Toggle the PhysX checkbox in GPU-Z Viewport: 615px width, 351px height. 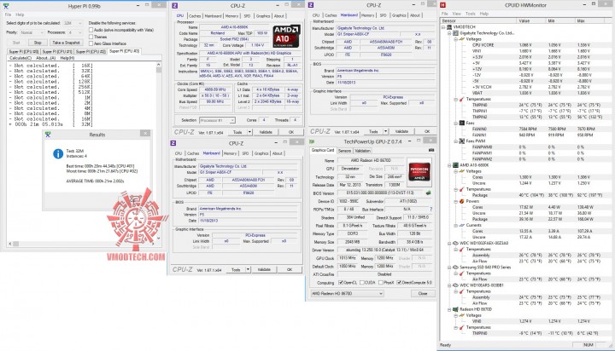pyautogui.click(x=381, y=283)
